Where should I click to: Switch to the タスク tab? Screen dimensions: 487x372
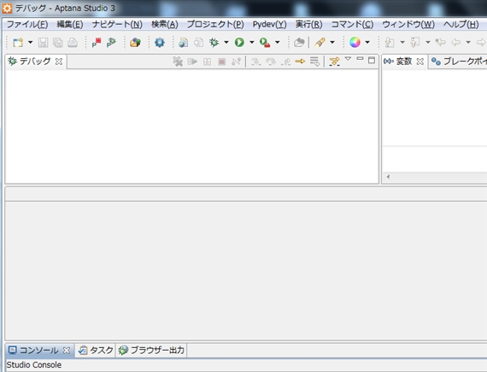(x=97, y=351)
